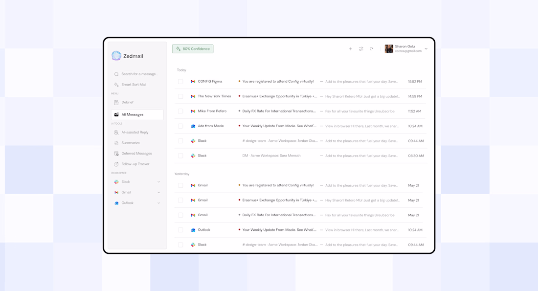Click the Zedmail logo orb
This screenshot has height=291, width=538.
[116, 56]
